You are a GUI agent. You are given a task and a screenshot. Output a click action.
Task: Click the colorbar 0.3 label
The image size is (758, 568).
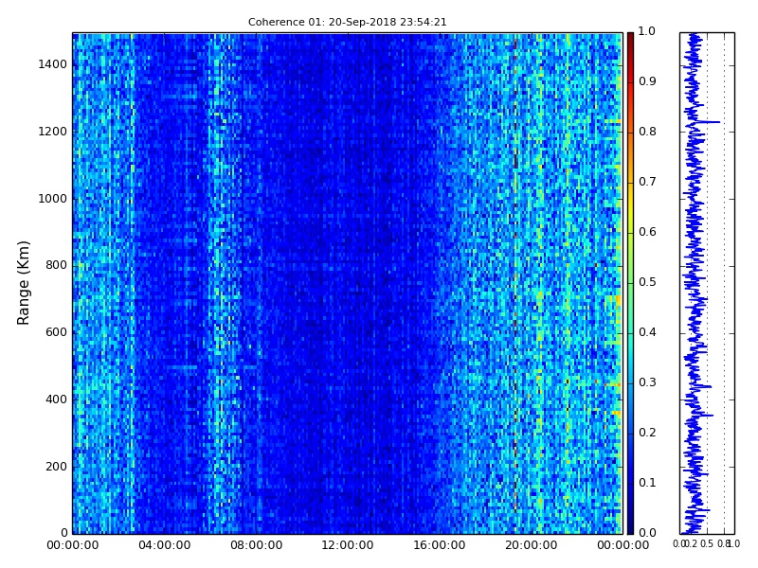(647, 382)
